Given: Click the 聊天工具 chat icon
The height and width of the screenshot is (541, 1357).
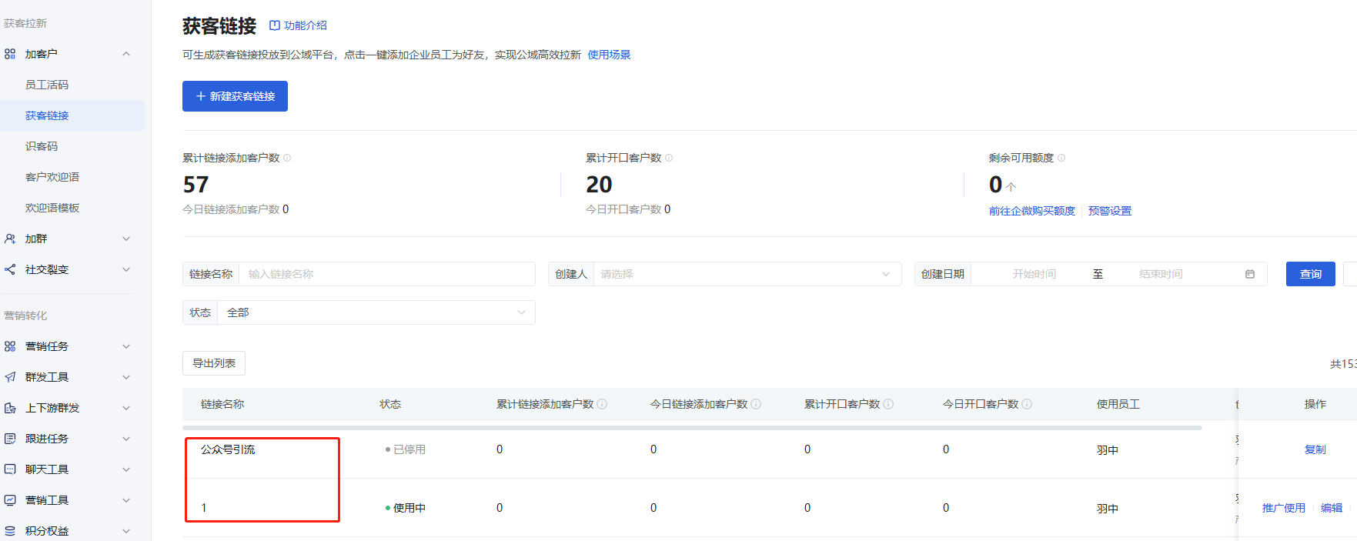Looking at the screenshot, I should 10,469.
